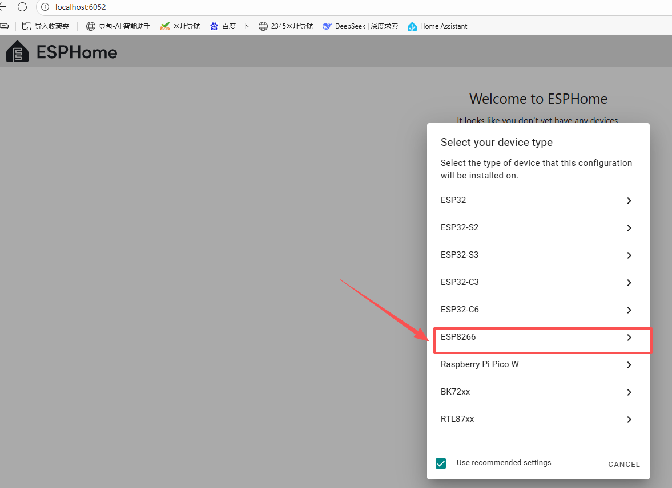Select ESP32 device type

click(538, 200)
